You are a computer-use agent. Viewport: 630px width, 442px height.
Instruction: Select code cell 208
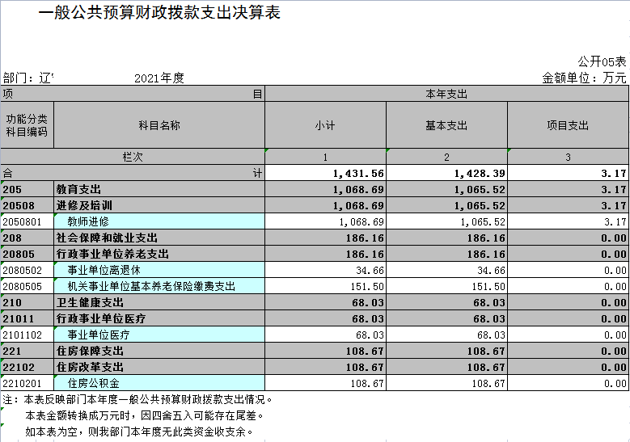click(27, 238)
